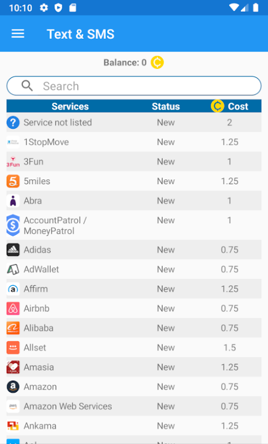Click the Amazon smile logo icon
The image size is (268, 444).
(x=13, y=386)
